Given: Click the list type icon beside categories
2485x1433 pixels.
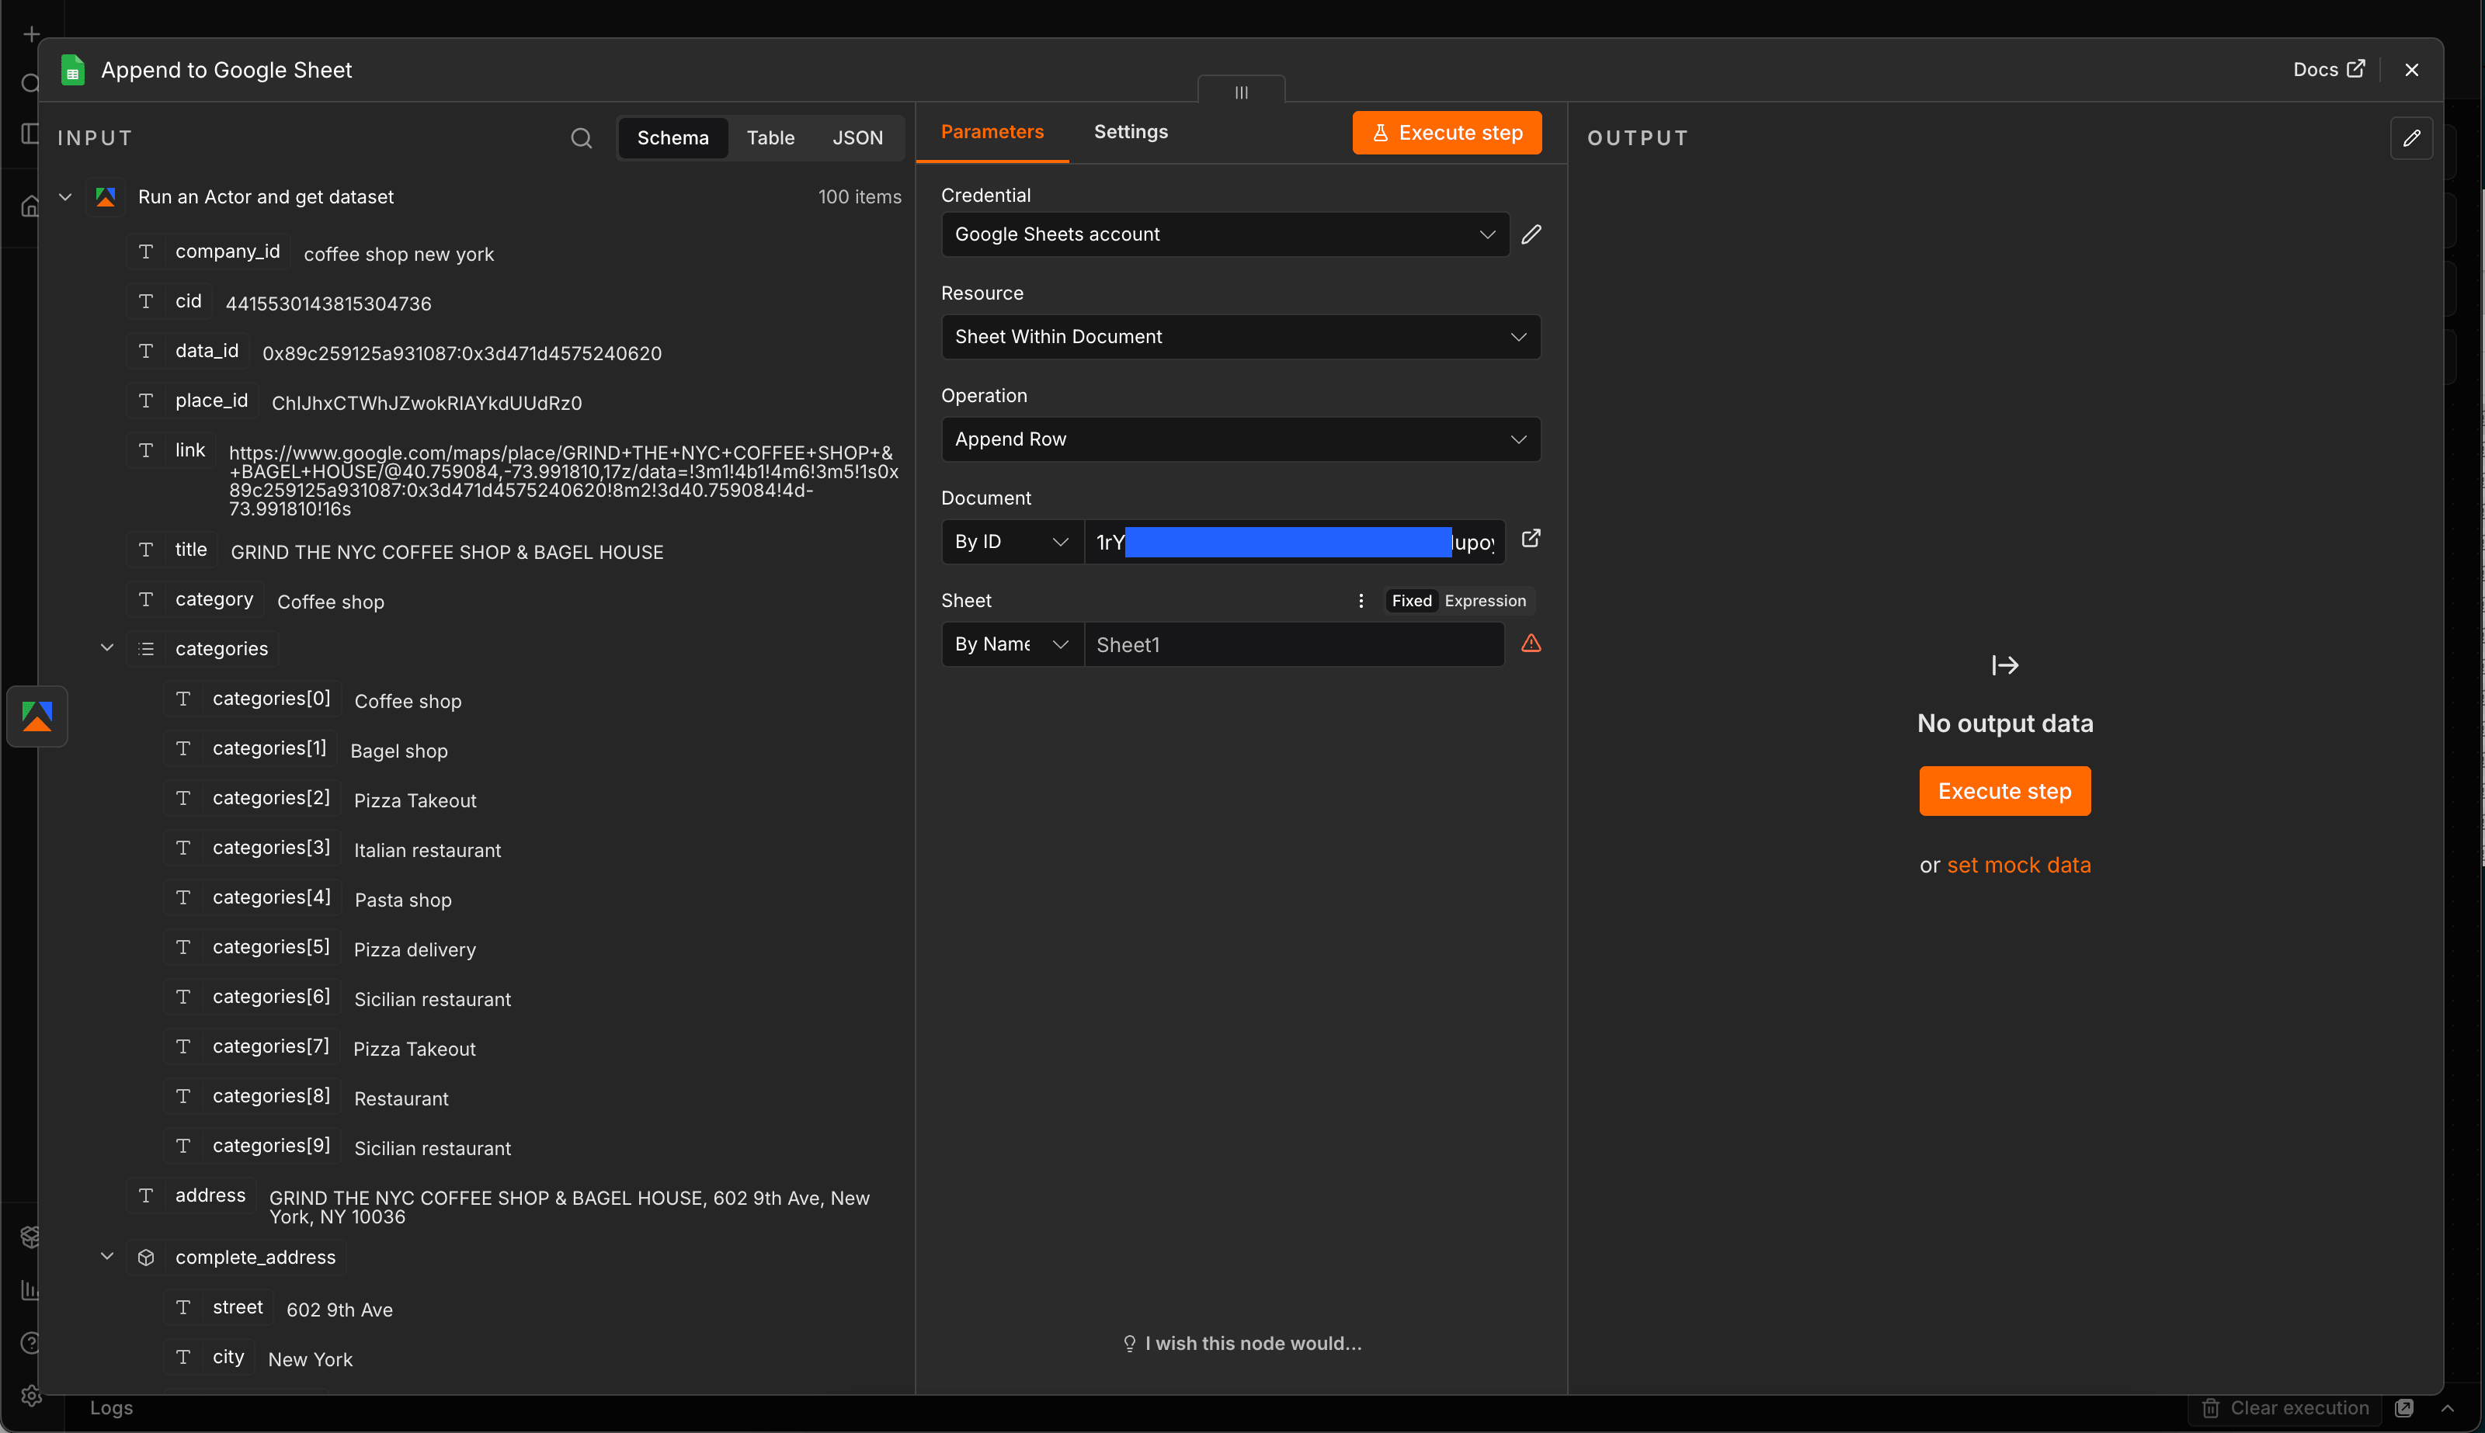Looking at the screenshot, I should [x=146, y=649].
